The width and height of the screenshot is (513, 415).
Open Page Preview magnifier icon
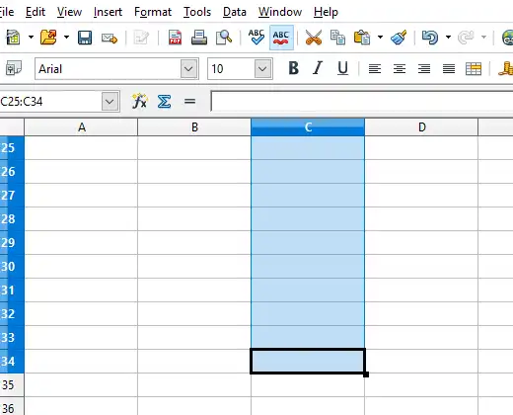(x=224, y=38)
